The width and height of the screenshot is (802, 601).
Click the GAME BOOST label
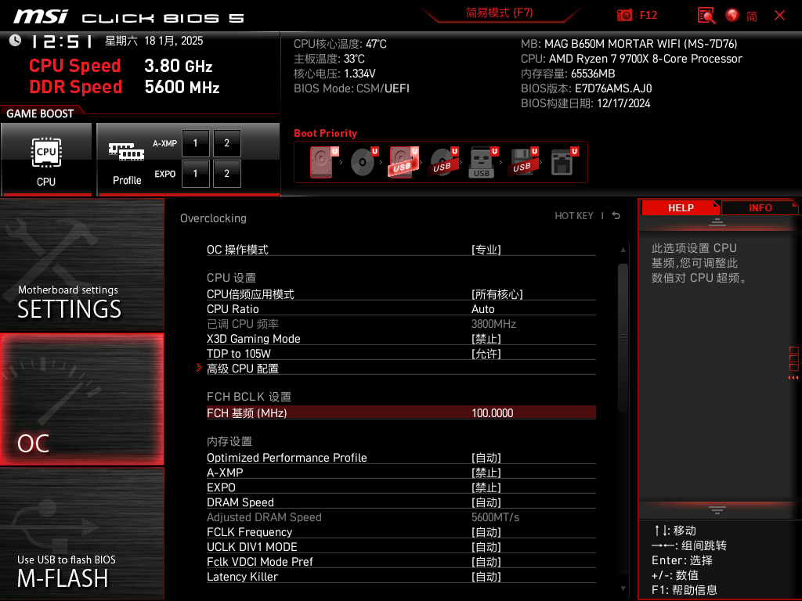pos(40,113)
